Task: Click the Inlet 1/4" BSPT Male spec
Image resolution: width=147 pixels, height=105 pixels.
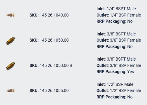Action: (116, 9)
